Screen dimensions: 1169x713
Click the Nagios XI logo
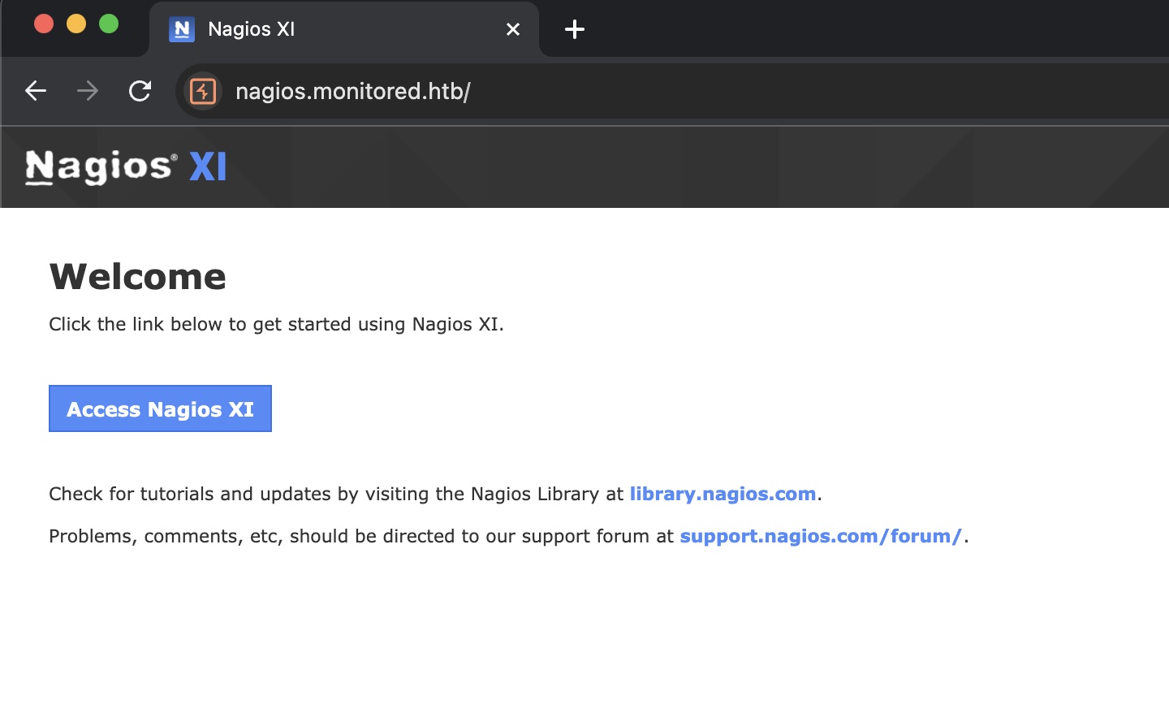pyautogui.click(x=126, y=167)
